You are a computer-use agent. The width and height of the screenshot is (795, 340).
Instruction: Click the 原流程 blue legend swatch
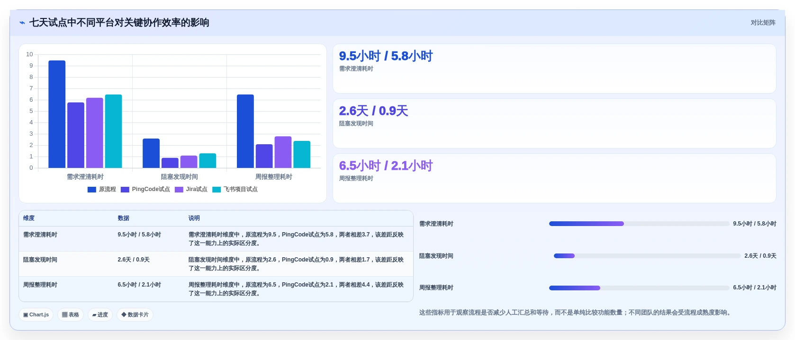click(x=92, y=190)
